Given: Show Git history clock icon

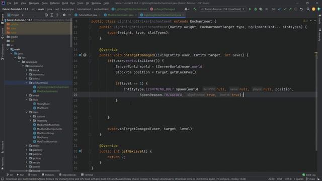Looking at the screenshot, I should pos(296,9).
